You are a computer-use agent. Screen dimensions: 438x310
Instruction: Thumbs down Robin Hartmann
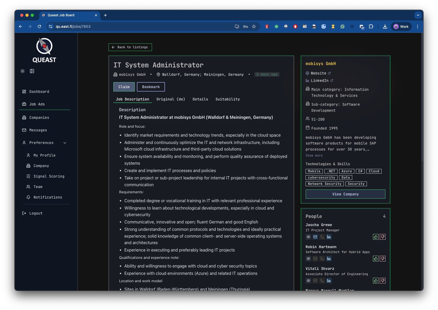pos(383,259)
